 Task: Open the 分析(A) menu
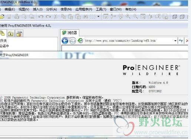tap(52, 9)
